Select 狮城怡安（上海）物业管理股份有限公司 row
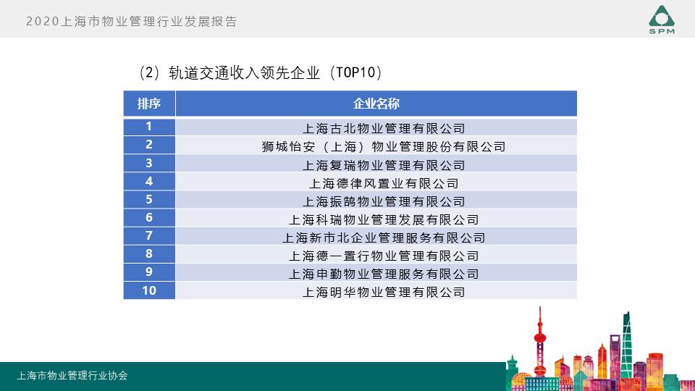 click(383, 146)
